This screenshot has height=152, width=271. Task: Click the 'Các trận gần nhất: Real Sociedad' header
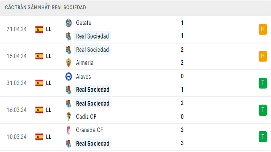45,7
